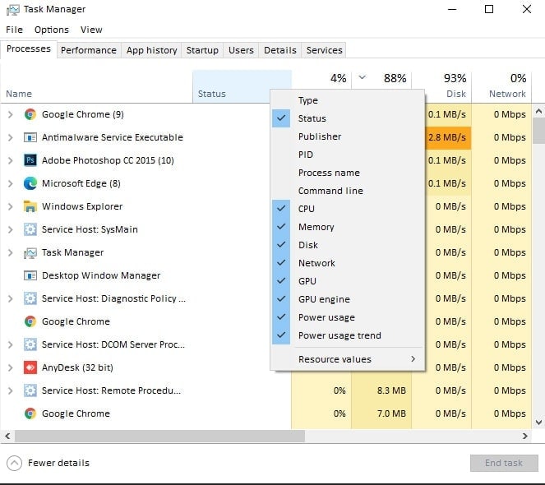Click the Service Host: SysMain gear icon
Viewport: 545px width, 485px height.
click(30, 229)
